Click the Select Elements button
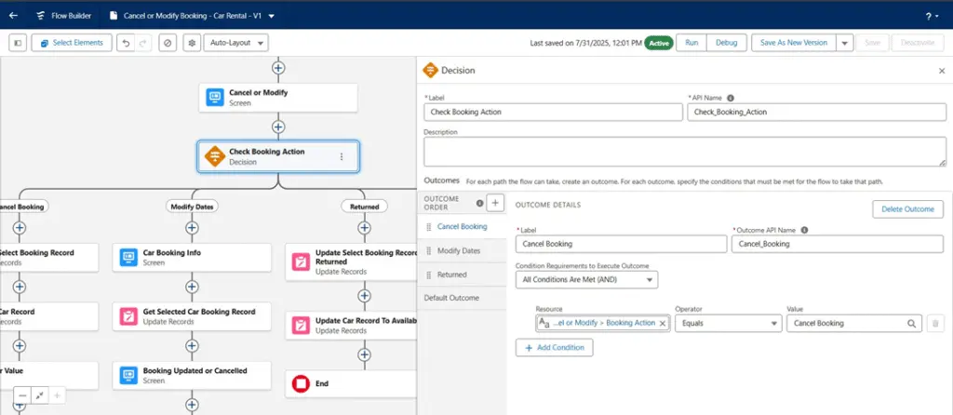Screen dimensions: 953x415 click(x=72, y=43)
